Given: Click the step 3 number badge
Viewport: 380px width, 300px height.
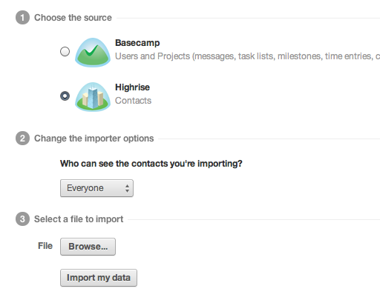Looking at the screenshot, I should click(22, 219).
